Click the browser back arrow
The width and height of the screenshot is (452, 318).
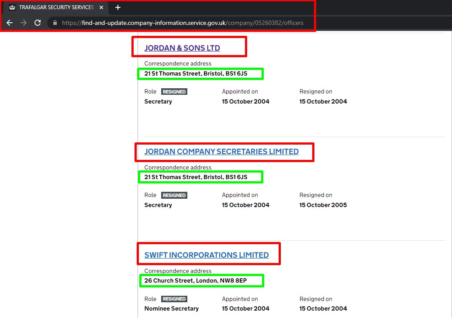click(x=10, y=23)
